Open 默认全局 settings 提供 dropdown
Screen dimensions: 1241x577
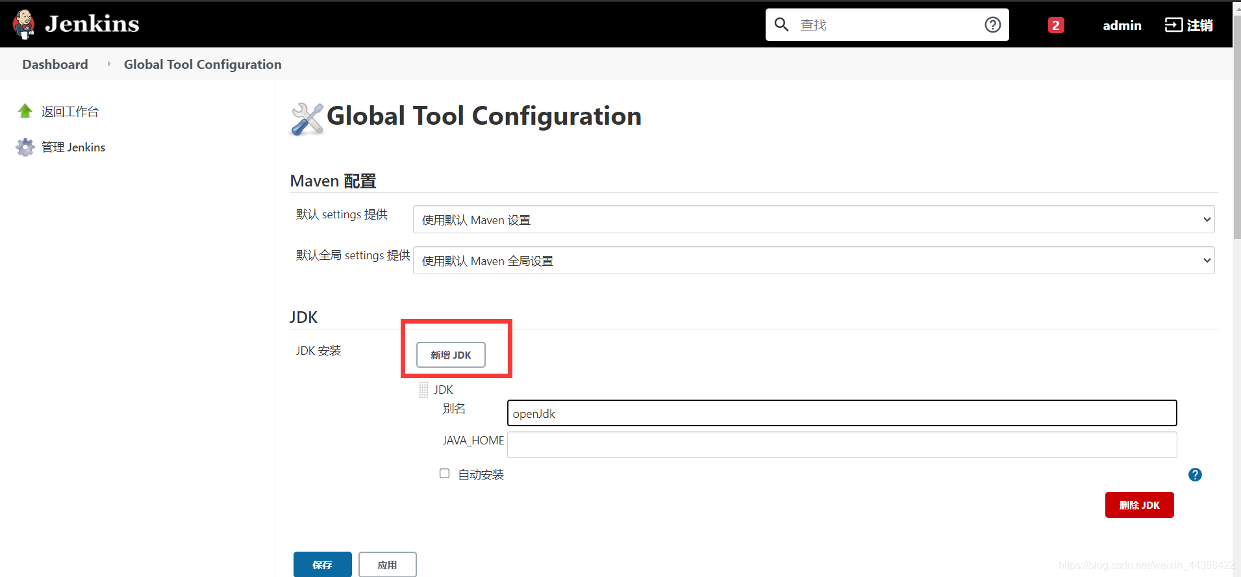point(814,261)
